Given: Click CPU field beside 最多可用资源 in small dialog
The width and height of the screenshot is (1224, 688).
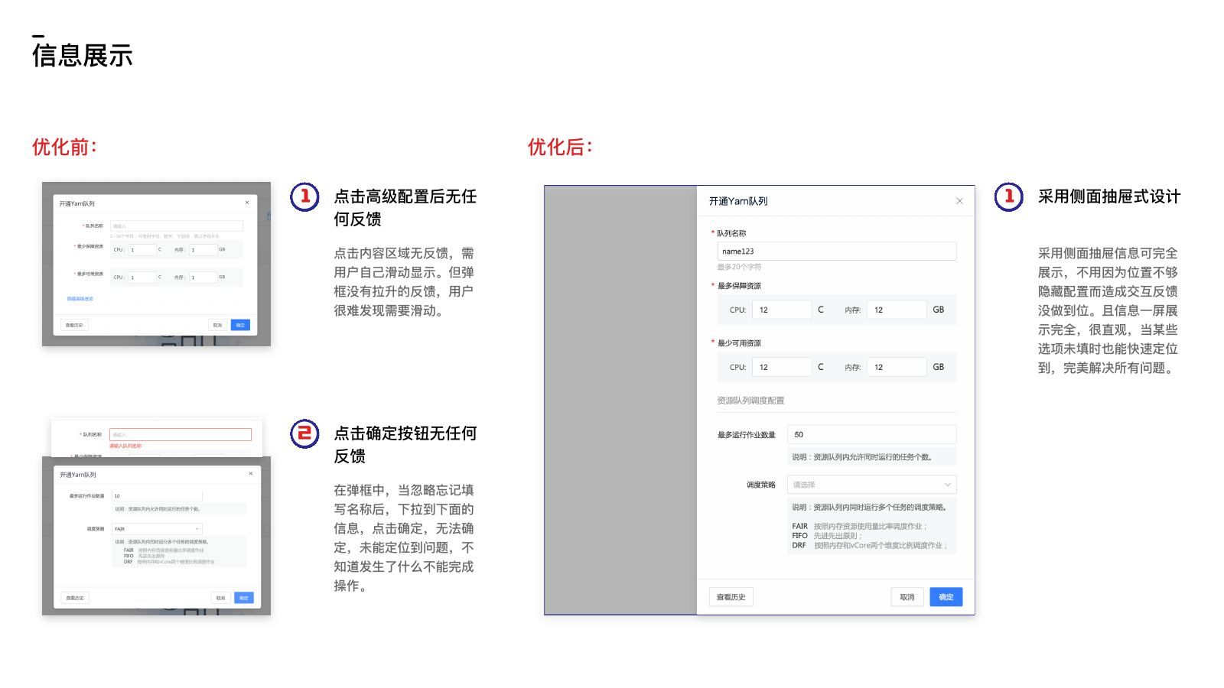Looking at the screenshot, I should pyautogui.click(x=142, y=277).
